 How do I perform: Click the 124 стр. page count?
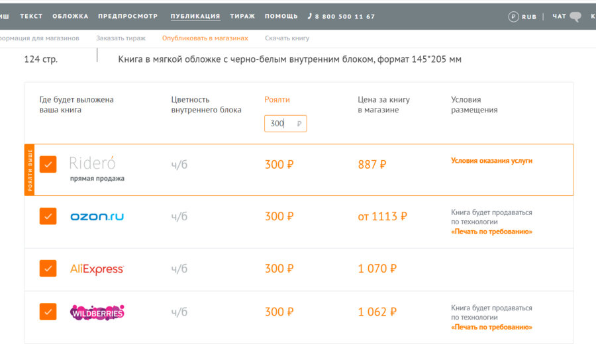[x=40, y=60]
